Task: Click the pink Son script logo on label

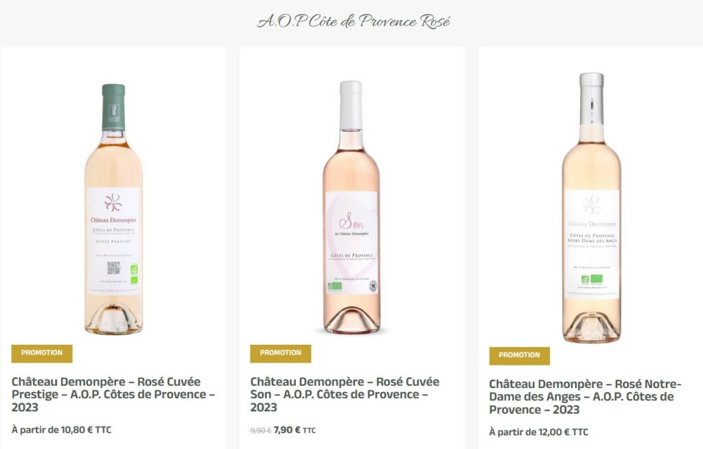Action: 351,221
